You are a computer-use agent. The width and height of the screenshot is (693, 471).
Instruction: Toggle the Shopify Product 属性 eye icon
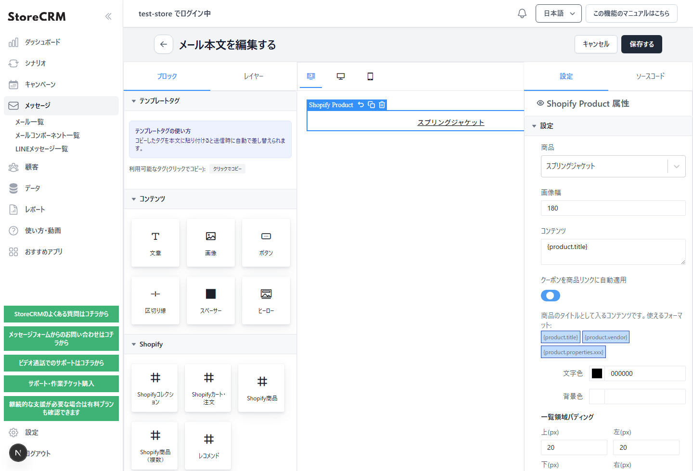click(540, 103)
